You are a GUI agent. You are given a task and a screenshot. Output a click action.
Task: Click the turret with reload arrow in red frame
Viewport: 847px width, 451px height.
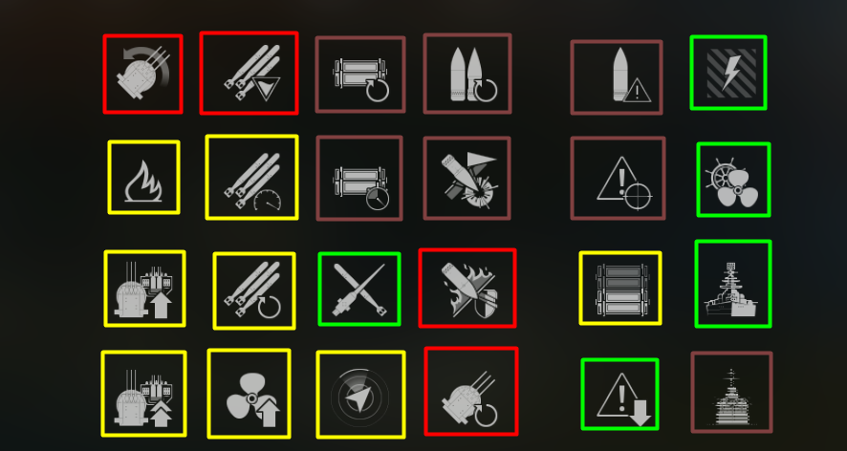[x=471, y=392]
